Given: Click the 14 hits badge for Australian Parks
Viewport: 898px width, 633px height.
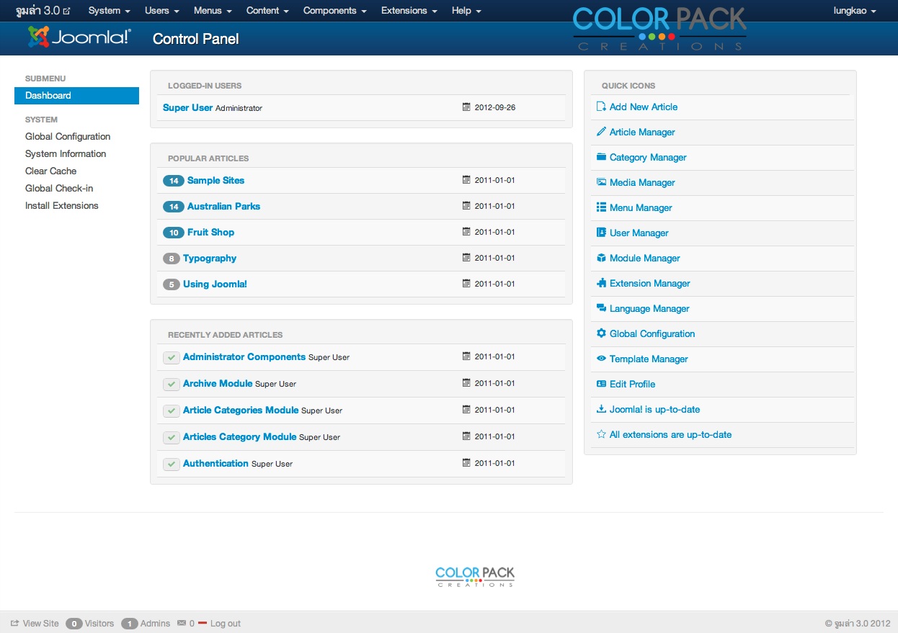Looking at the screenshot, I should pyautogui.click(x=173, y=207).
